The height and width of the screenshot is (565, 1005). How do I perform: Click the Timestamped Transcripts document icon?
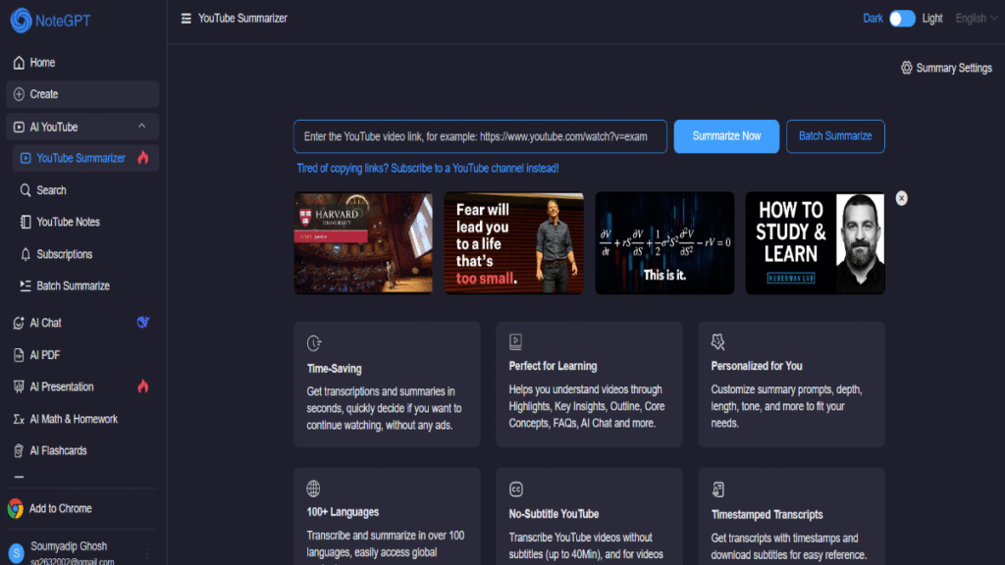[717, 490]
